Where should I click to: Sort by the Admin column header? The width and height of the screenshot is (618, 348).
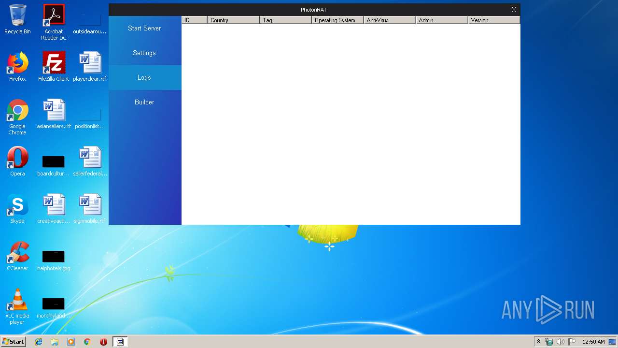point(442,20)
